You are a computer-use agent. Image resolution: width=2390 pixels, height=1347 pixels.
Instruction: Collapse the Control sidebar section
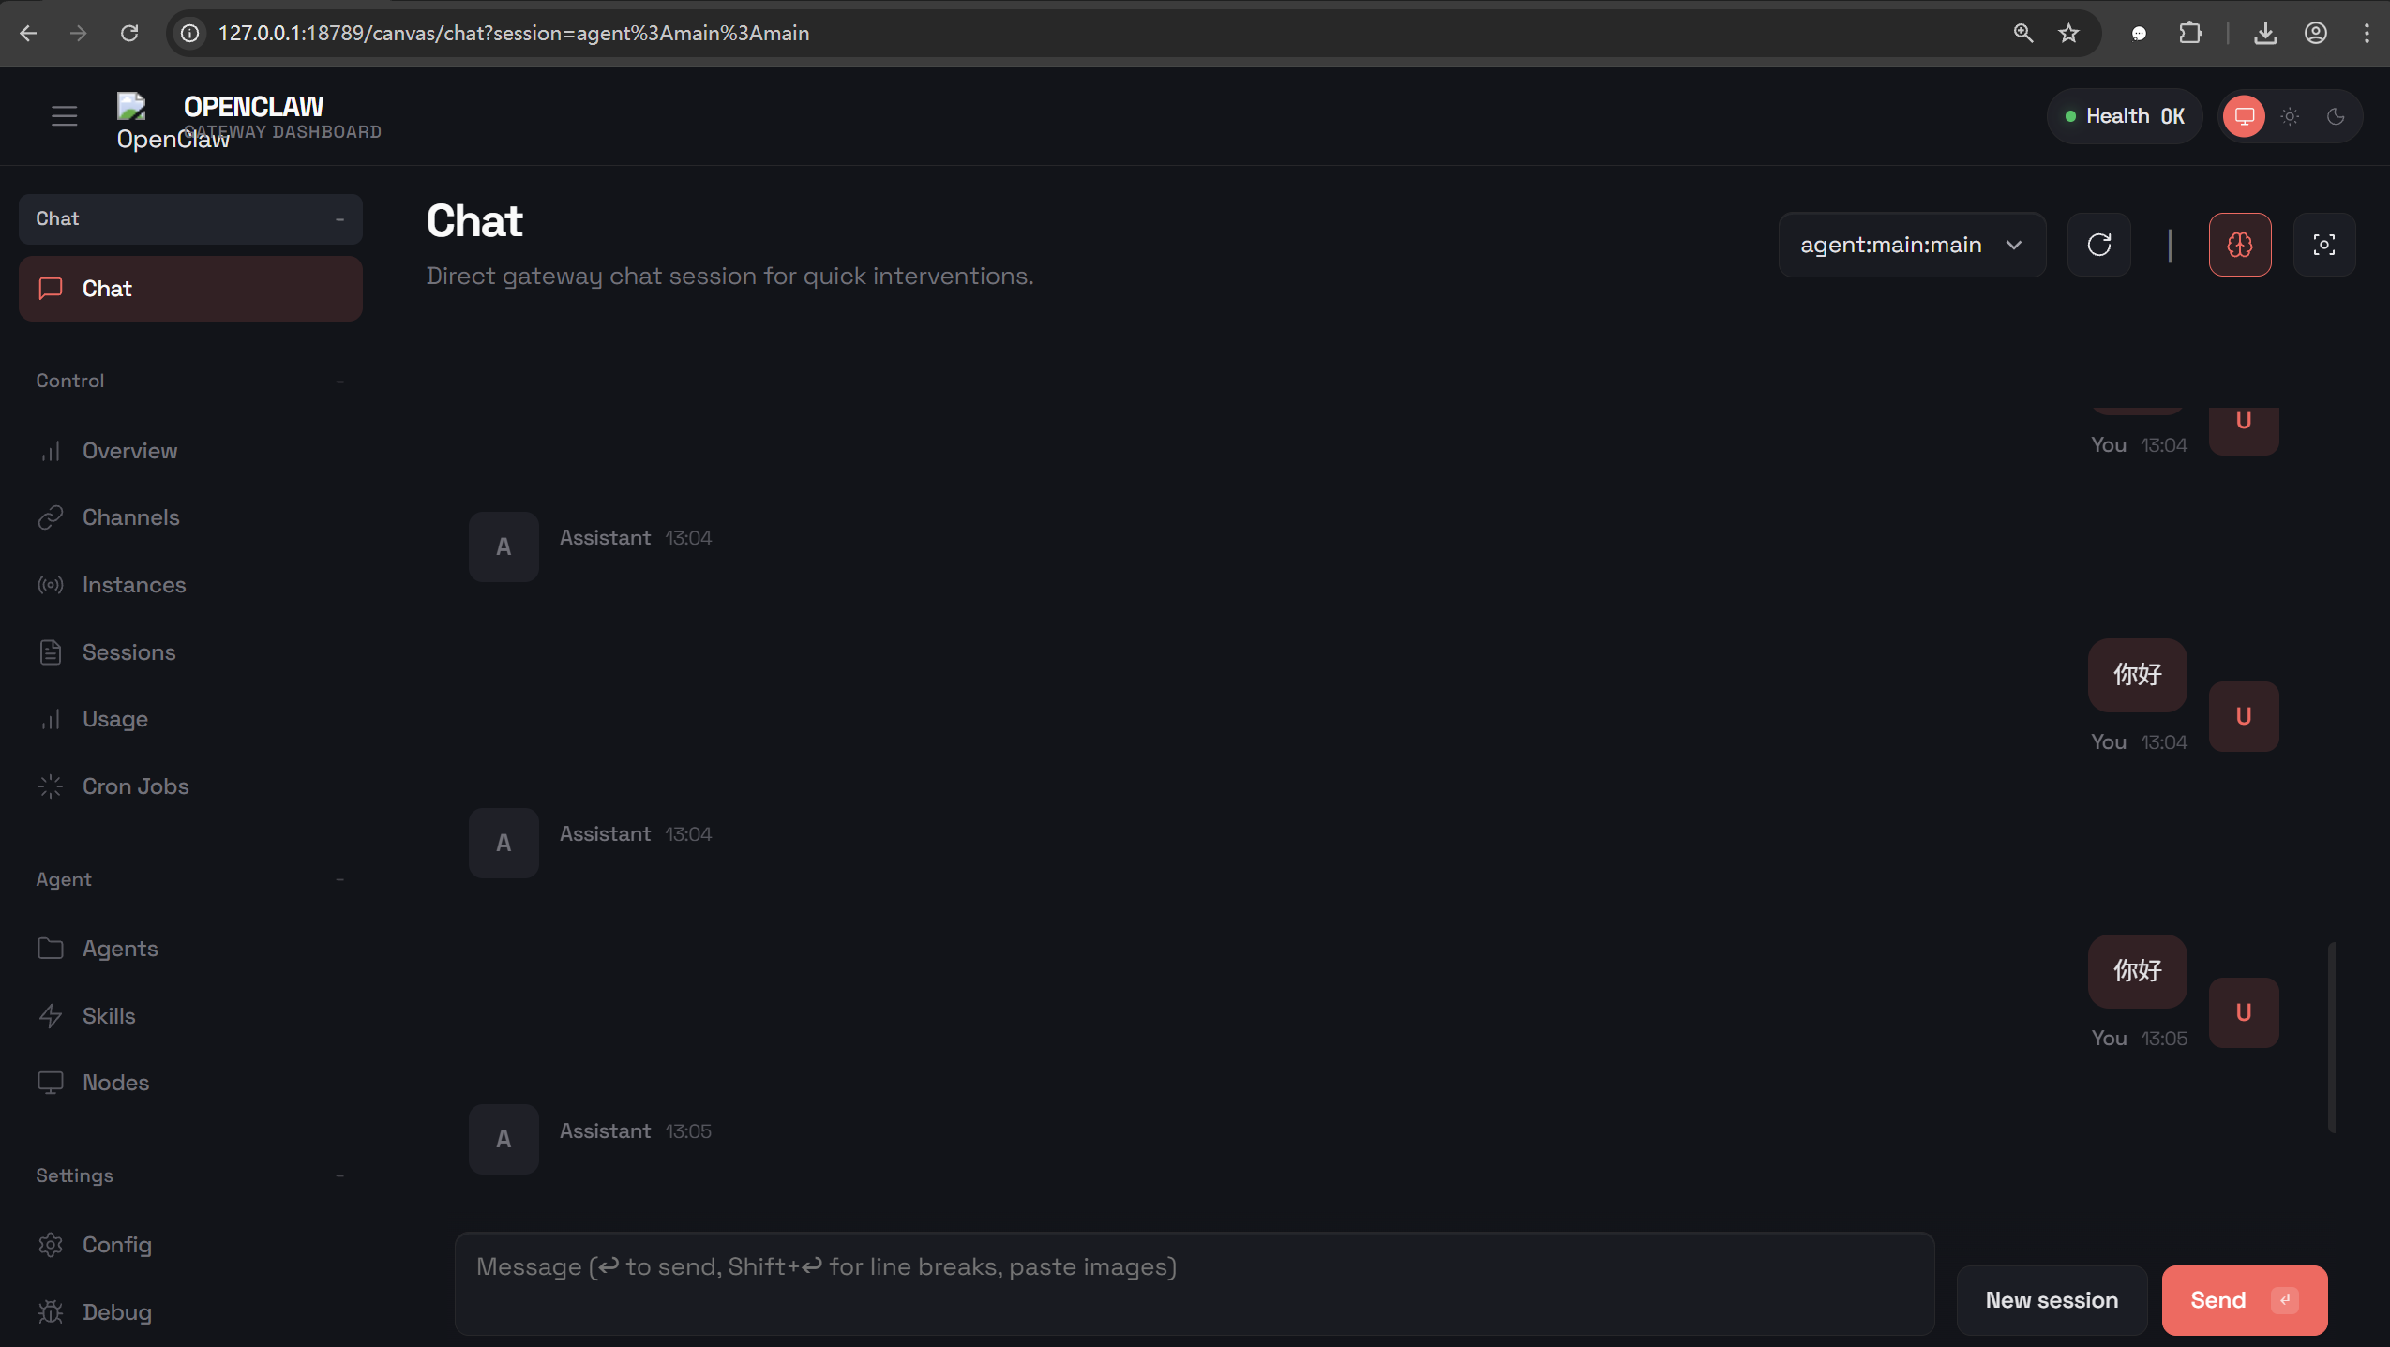(339, 381)
